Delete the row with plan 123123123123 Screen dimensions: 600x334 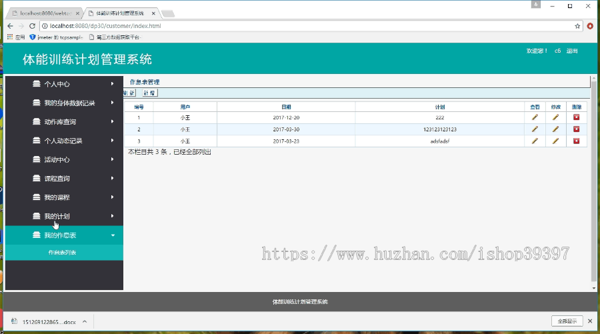point(576,129)
